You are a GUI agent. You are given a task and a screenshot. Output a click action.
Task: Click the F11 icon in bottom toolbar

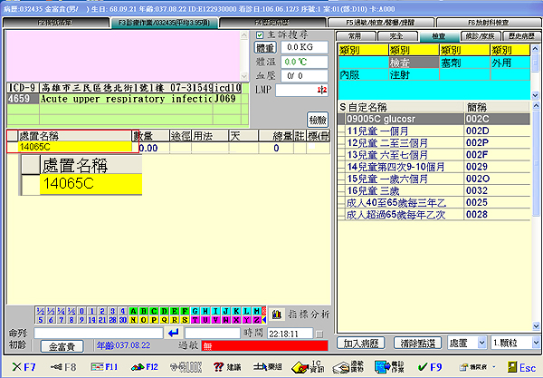106,367
